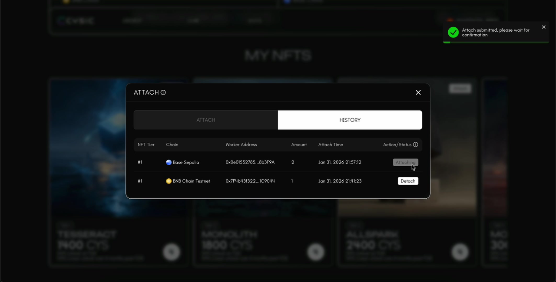Image resolution: width=556 pixels, height=282 pixels.
Task: Click the Attach Time column header
Action: tap(331, 144)
